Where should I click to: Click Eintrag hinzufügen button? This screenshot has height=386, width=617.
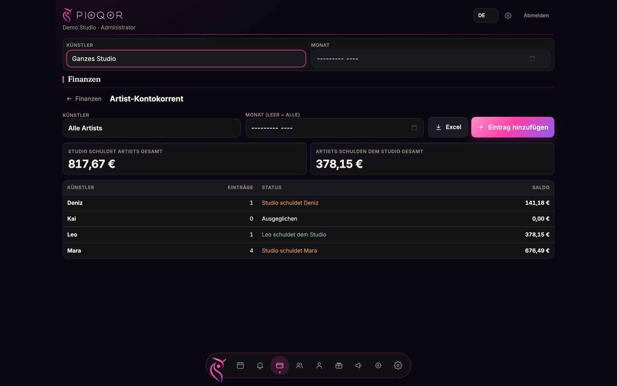(x=512, y=127)
